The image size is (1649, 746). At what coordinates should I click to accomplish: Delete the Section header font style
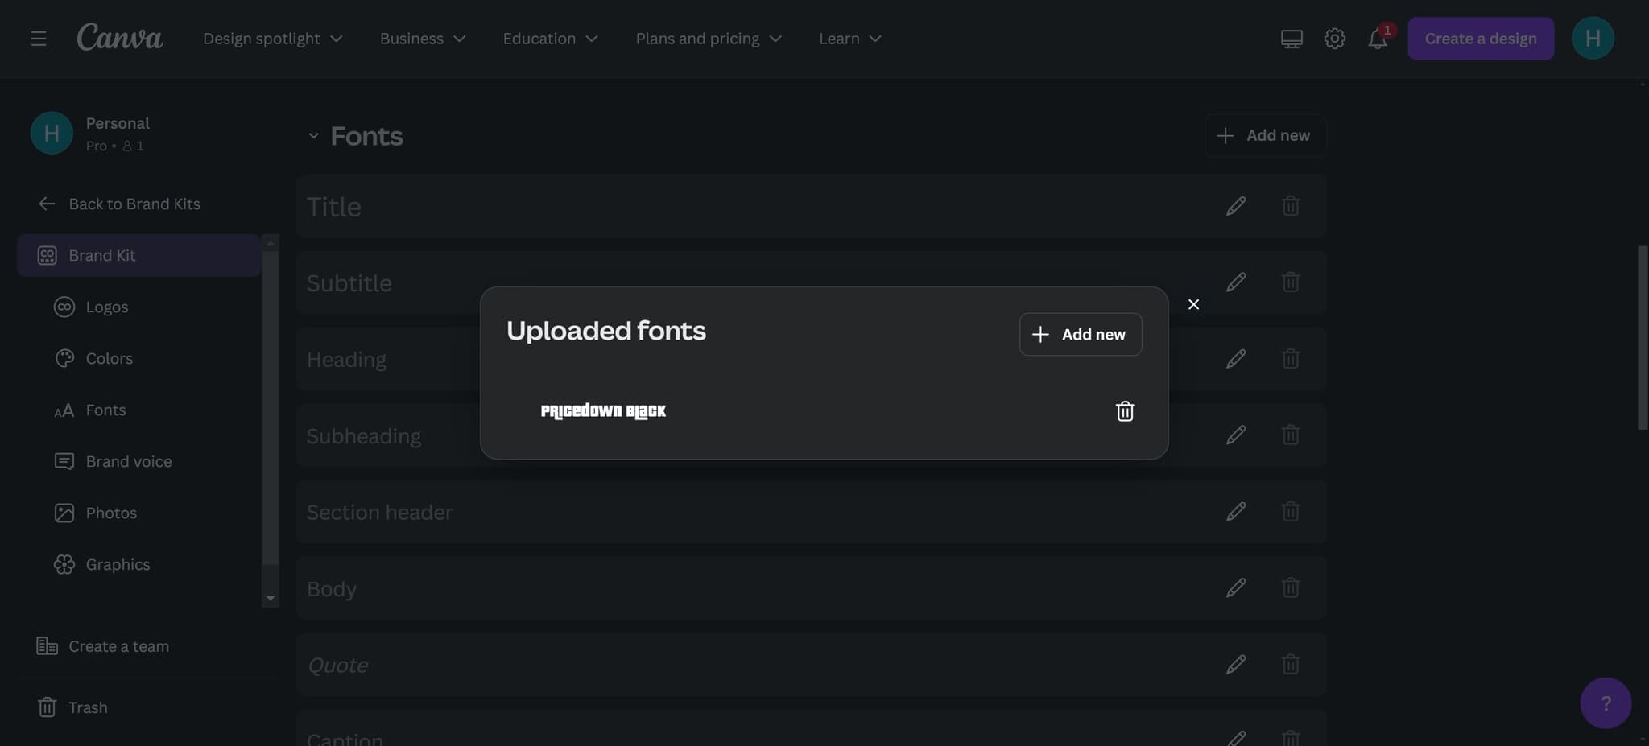click(x=1291, y=511)
